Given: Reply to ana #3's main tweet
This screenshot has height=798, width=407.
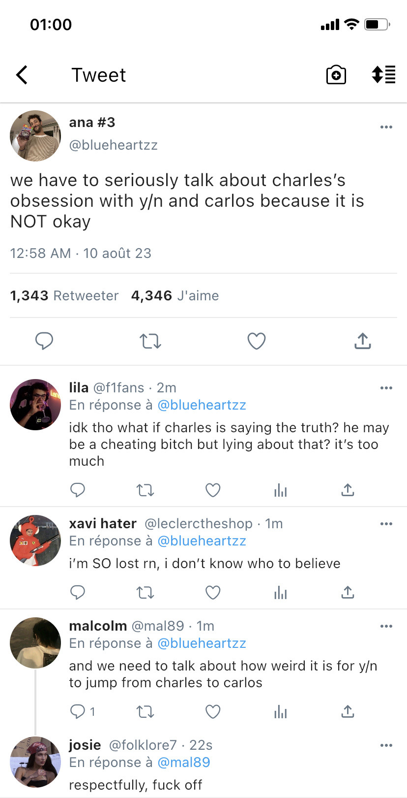Looking at the screenshot, I should (x=44, y=341).
